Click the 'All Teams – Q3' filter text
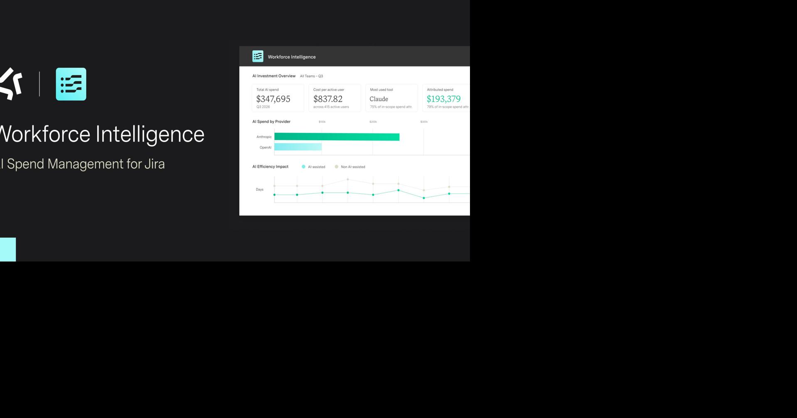This screenshot has width=797, height=418. coord(311,76)
